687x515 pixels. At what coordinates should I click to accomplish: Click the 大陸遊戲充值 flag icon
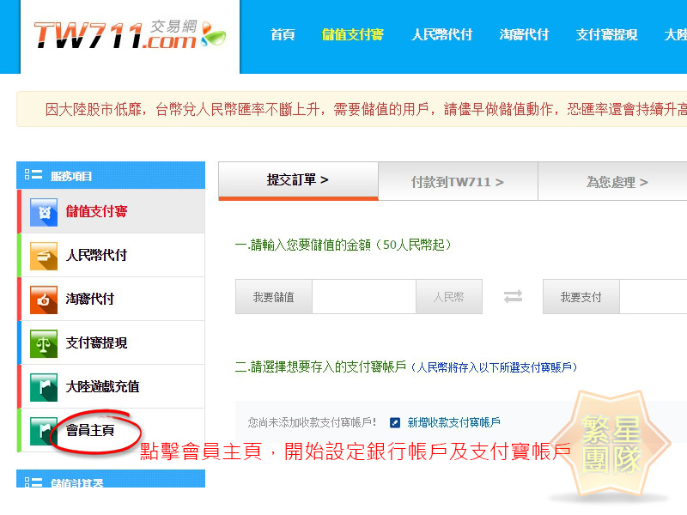click(x=44, y=387)
